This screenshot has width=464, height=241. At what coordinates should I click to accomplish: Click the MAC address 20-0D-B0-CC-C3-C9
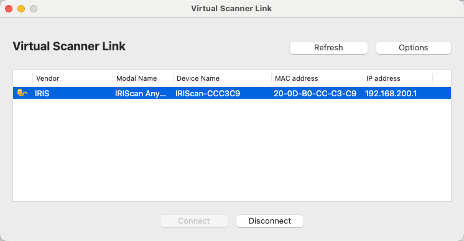pos(315,93)
